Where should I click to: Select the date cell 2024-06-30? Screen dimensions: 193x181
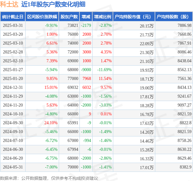click(x=13, y=149)
